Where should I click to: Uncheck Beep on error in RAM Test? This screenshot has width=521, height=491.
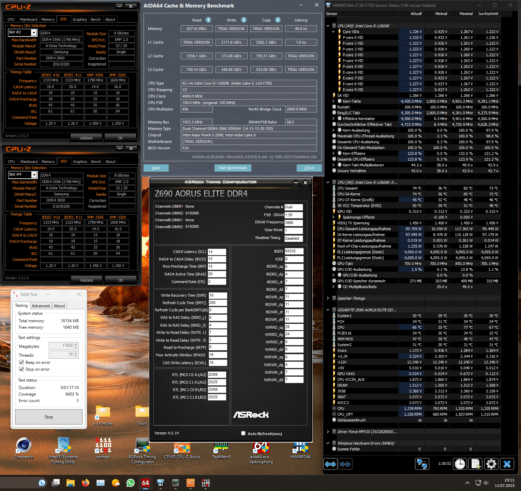pos(21,362)
